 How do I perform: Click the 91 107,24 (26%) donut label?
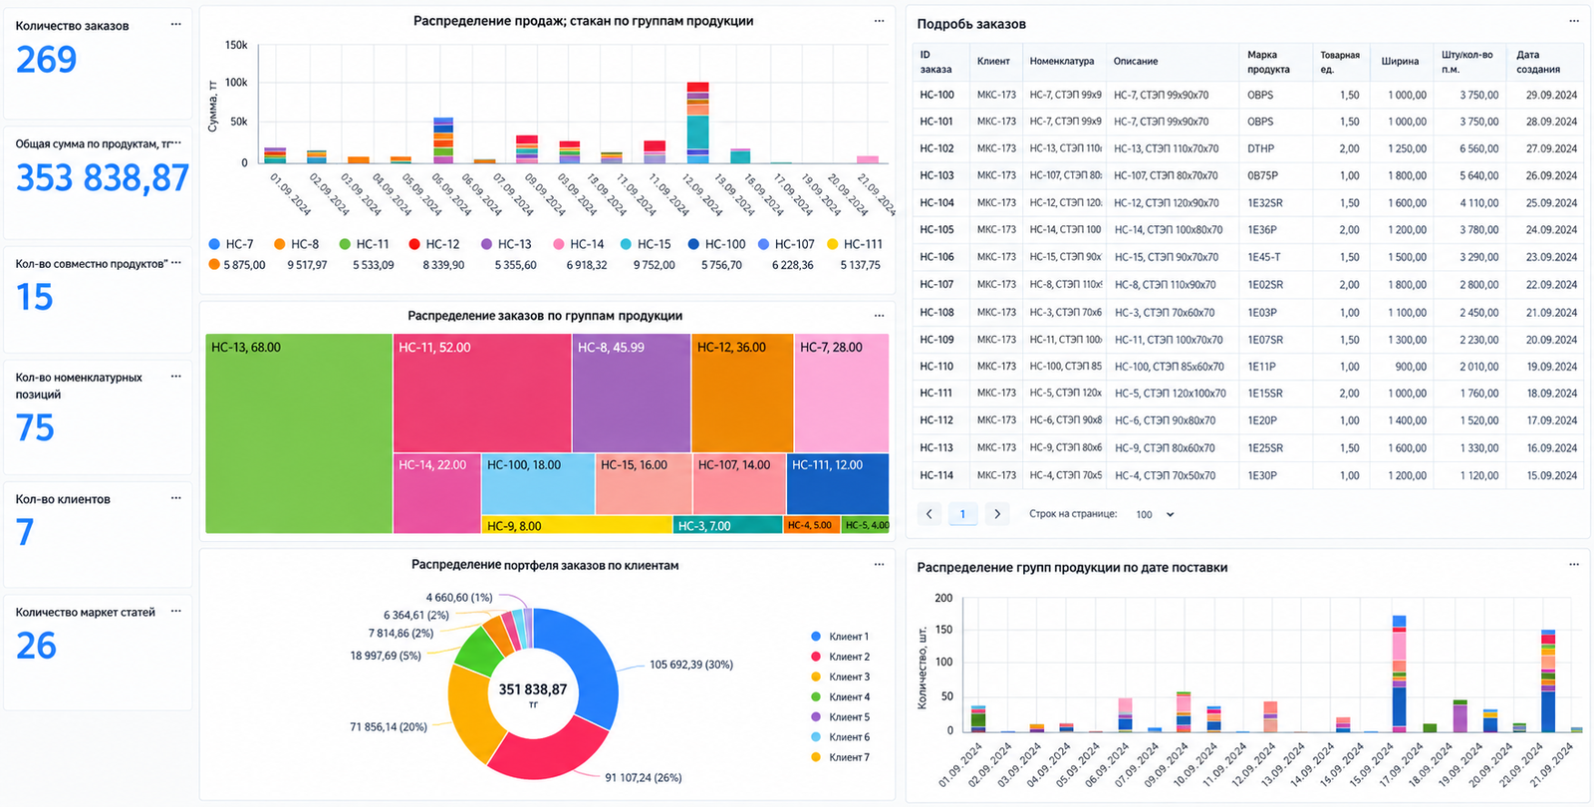click(x=644, y=777)
